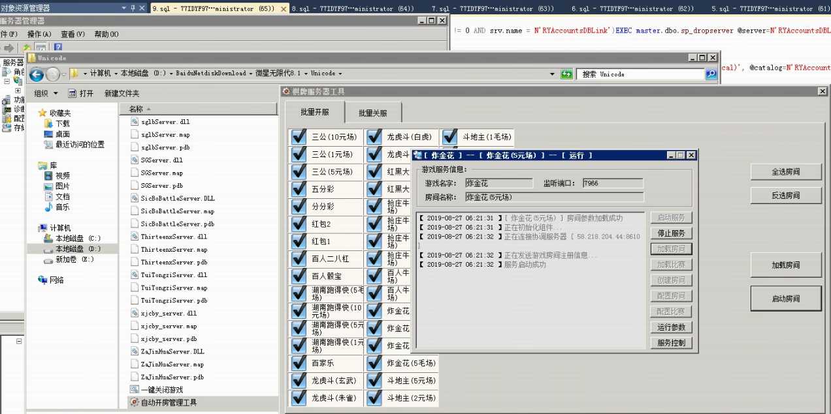The image size is (831, 414).
Task: Click the 启动房间 button
Action: tap(786, 299)
